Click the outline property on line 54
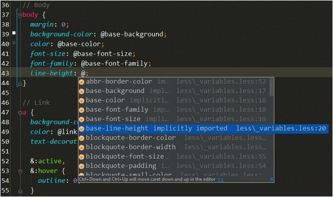This screenshot has height=197, width=333. (x=52, y=181)
